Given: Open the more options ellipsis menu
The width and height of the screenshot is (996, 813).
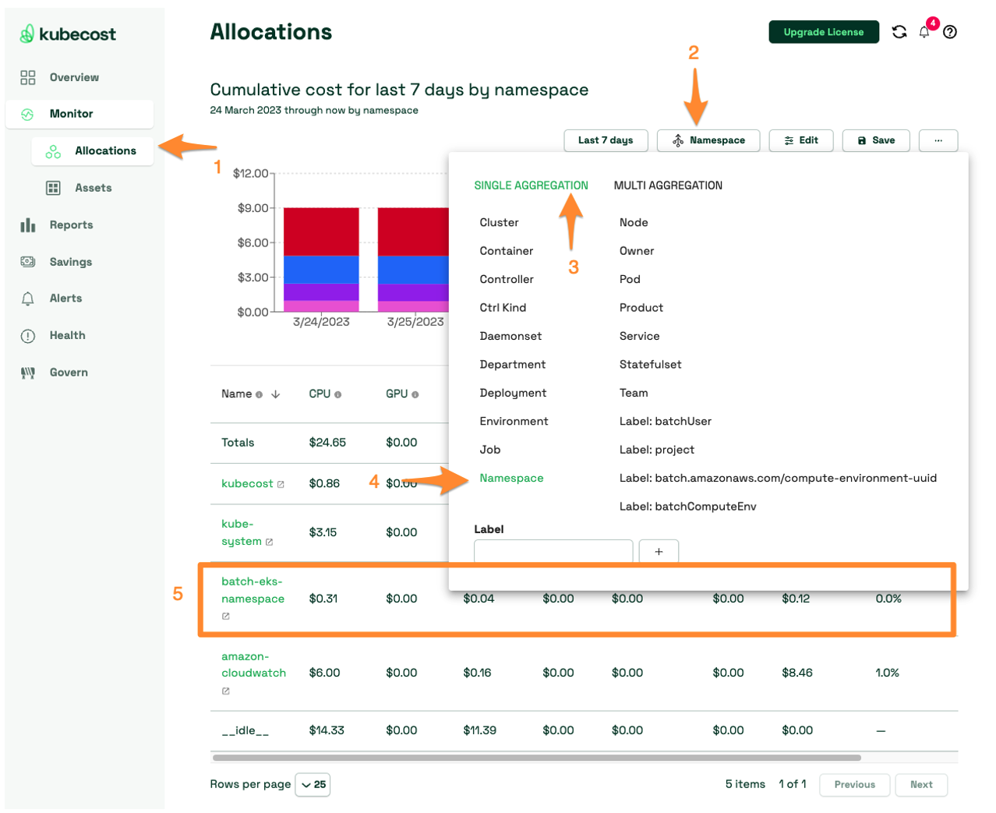Looking at the screenshot, I should 938,140.
